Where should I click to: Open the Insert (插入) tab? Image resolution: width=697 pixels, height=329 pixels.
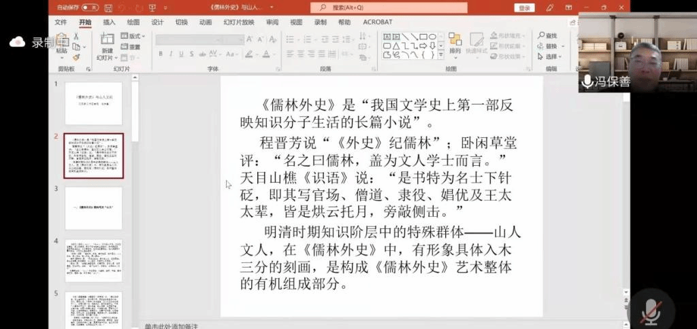[x=109, y=22]
